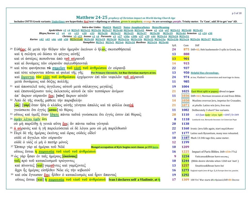Follow Semeion link v24
The height and width of the screenshot is (197, 252).
coord(204,33)
